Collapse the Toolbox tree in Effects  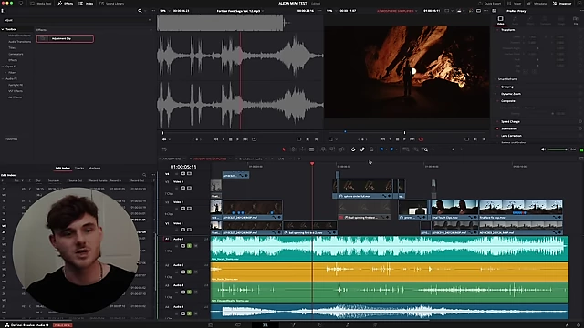coord(3,29)
